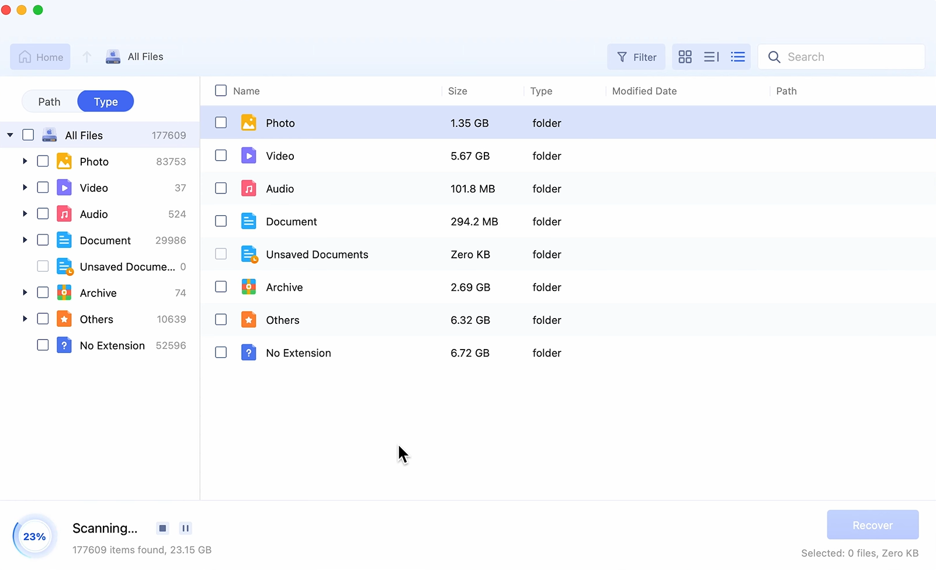The height and width of the screenshot is (570, 936).
Task: Click the No Extension folder icon in list
Action: point(249,353)
